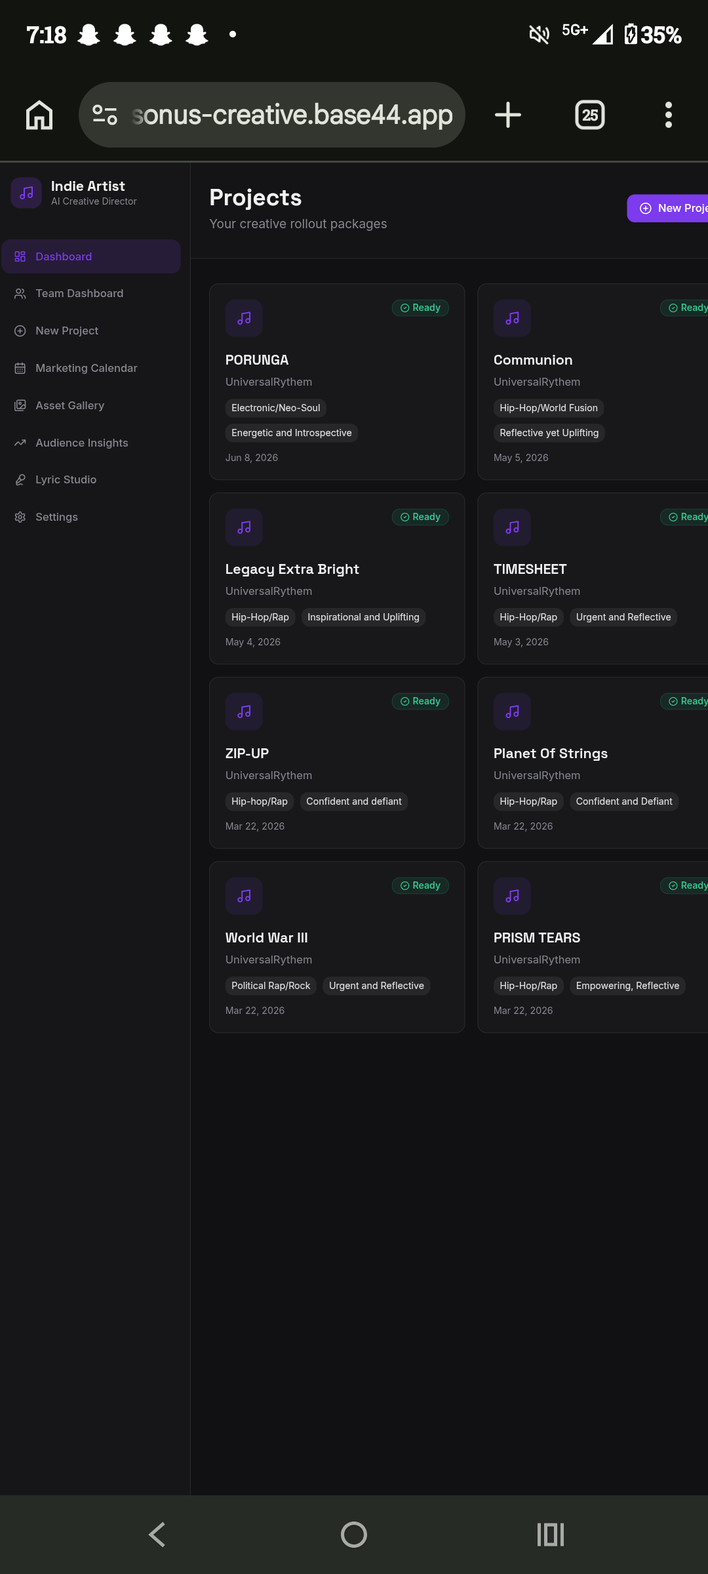The image size is (708, 1574).
Task: Click the address bar URL sonus-creative.base44.app
Action: pyautogui.click(x=292, y=115)
